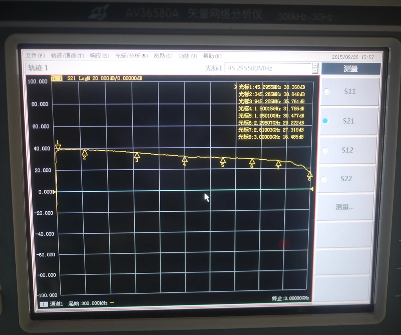The image size is (401, 335).
Task: Click the 测量... softkey button
Action: pyautogui.click(x=344, y=207)
